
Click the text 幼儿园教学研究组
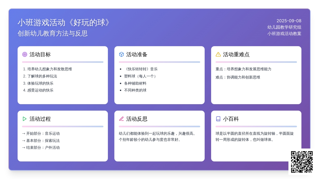pyautogui.click(x=284, y=27)
